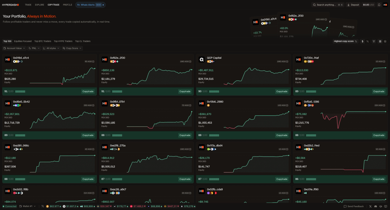Select the Top HYPE Traders tab
Image resolution: width=390 pixels, height=210 pixels.
pyautogui.click(x=63, y=41)
